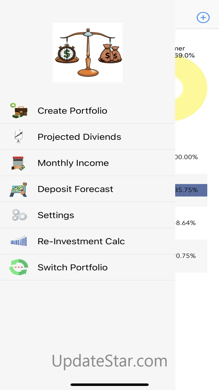Viewport: 219px width, 390px height.
Task: Tap the blue plus add button
Action: [203, 17]
